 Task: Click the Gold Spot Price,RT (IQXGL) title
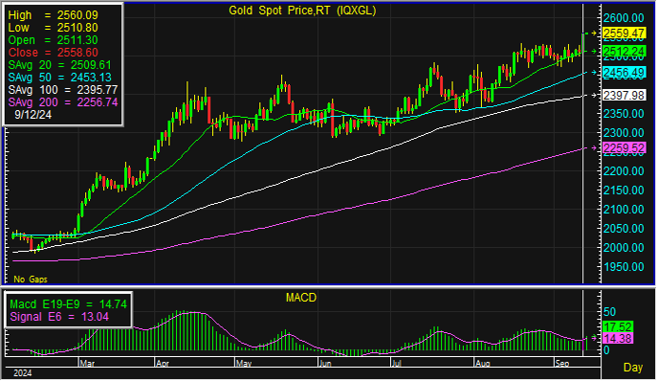click(x=302, y=11)
